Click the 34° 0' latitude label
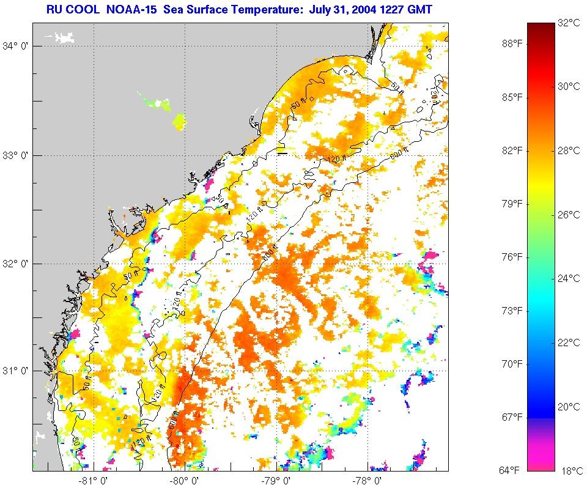 point(15,46)
